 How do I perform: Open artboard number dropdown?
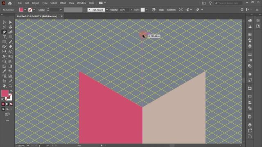[48, 146]
